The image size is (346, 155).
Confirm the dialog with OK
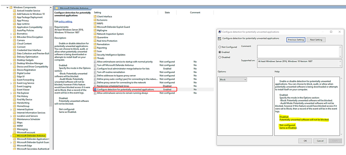[305, 141]
